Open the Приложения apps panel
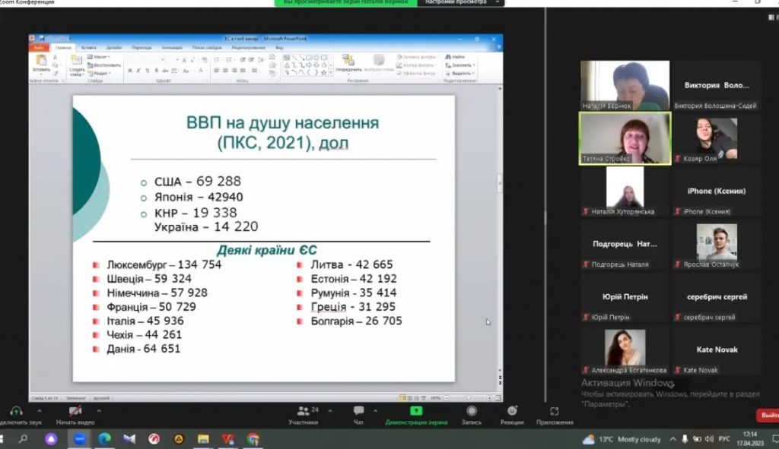 click(555, 414)
